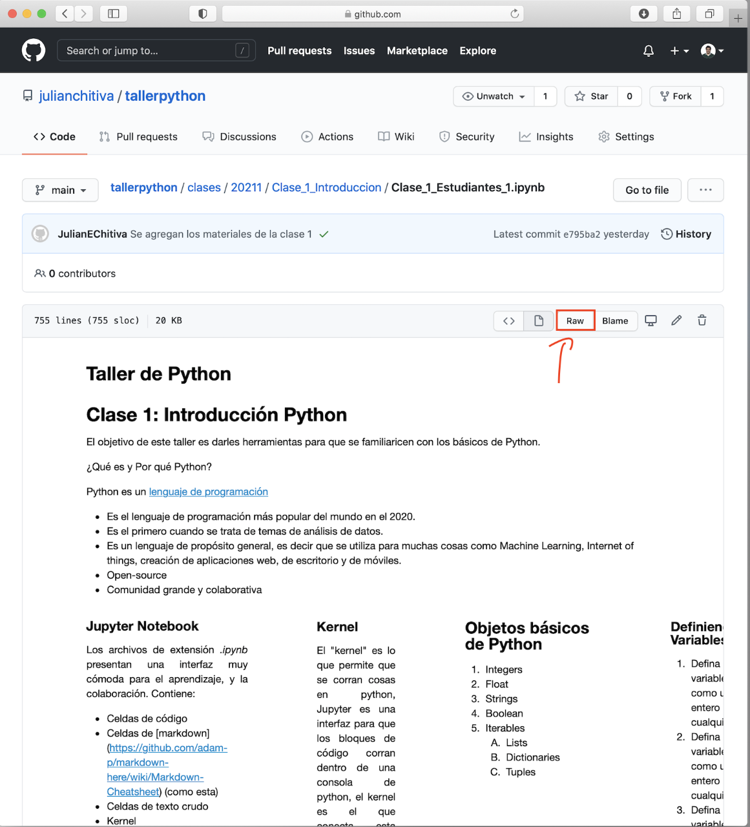Delete file using the trash icon
Screen dimensions: 750x827
pyautogui.click(x=702, y=320)
